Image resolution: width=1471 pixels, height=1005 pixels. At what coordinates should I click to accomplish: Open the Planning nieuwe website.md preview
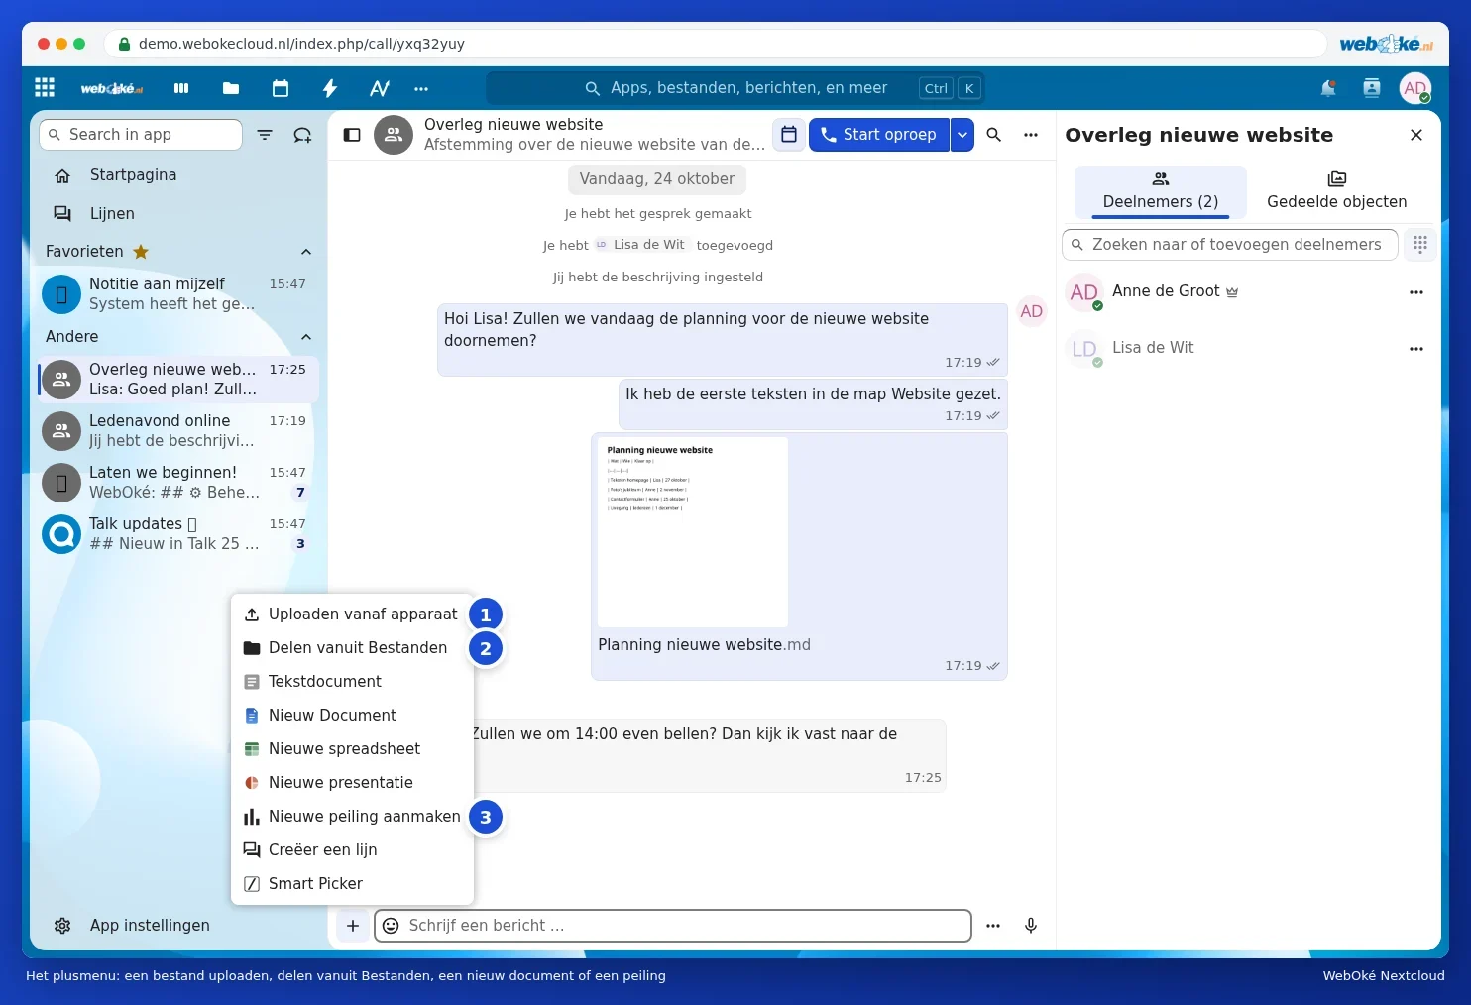(x=692, y=532)
